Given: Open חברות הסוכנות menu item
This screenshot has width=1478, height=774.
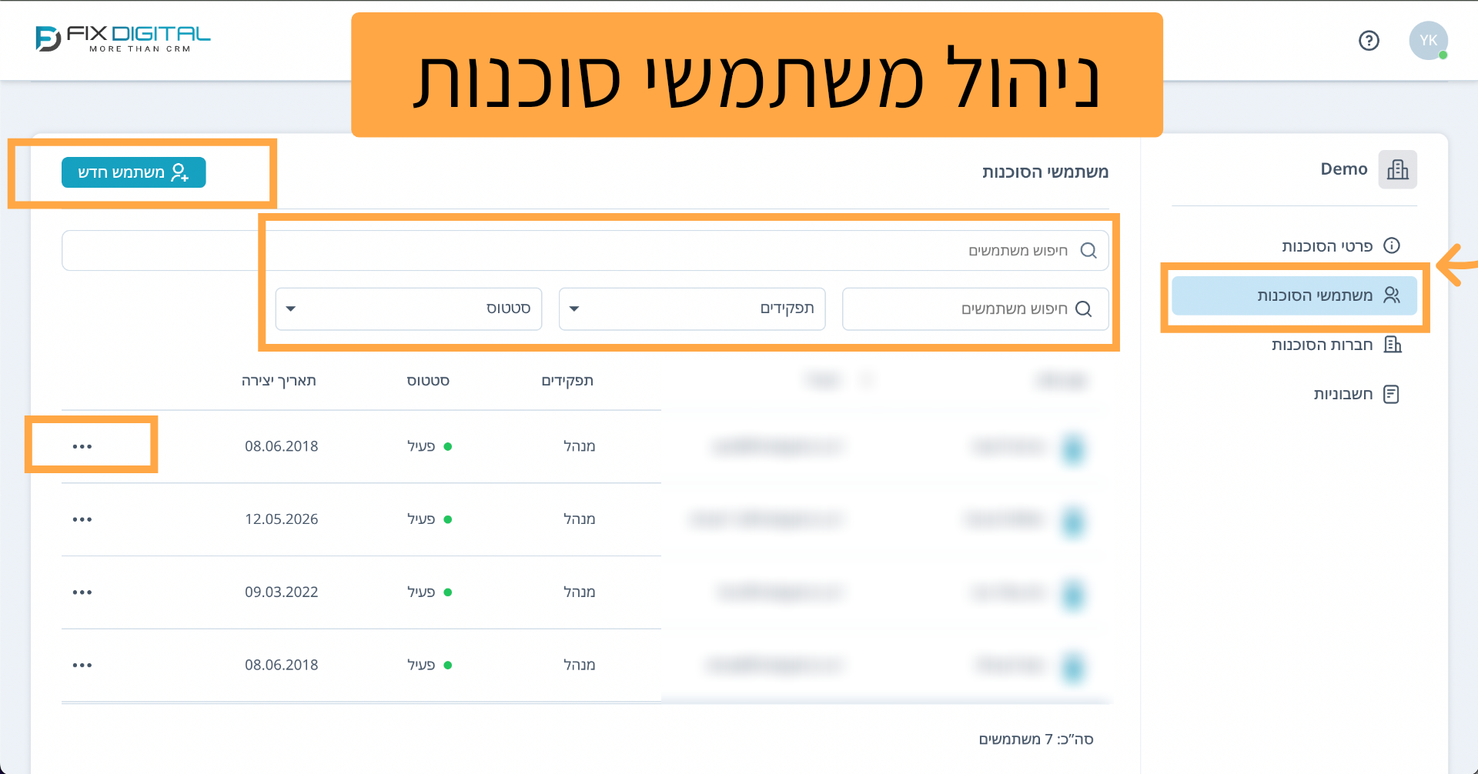Looking at the screenshot, I should coord(1336,345).
